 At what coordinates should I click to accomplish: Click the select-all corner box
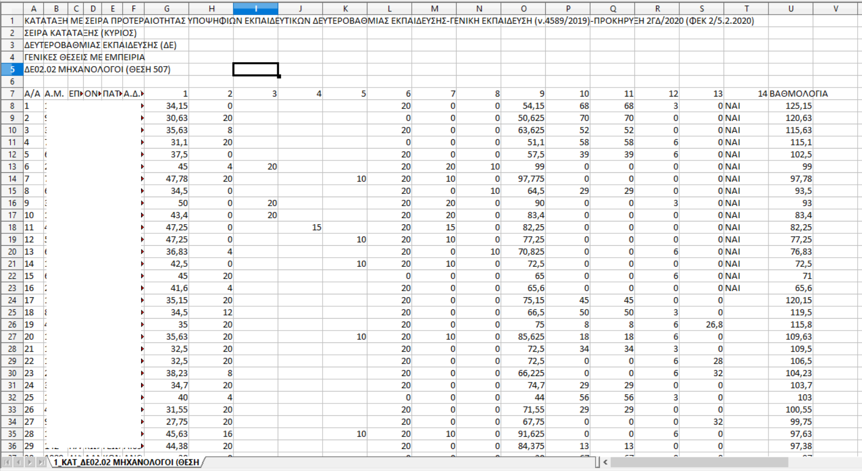(x=12, y=9)
